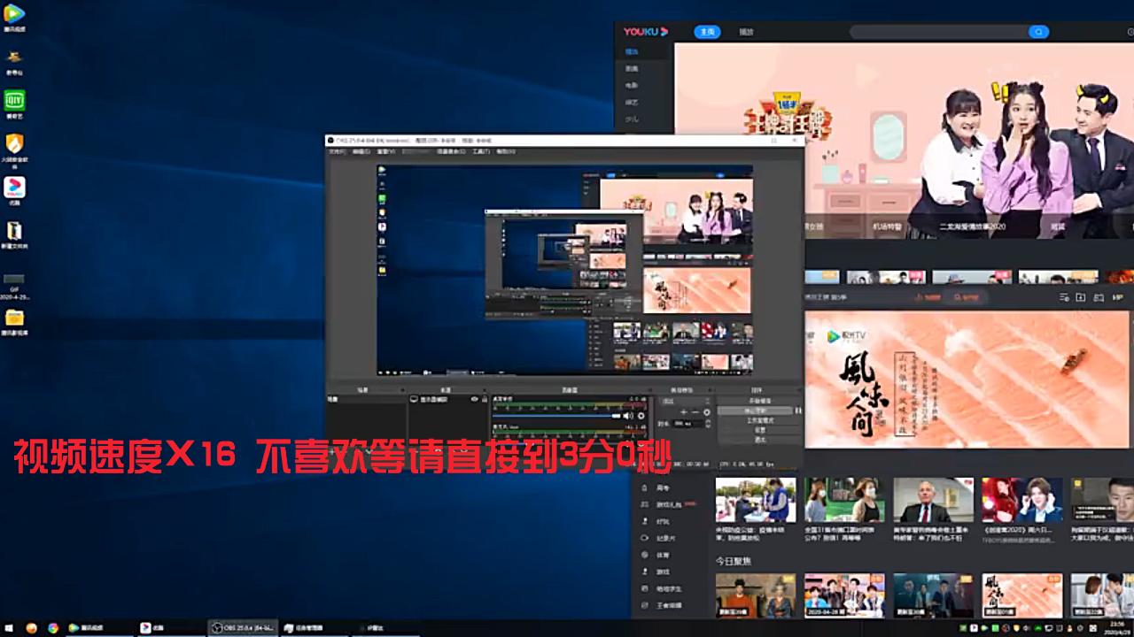Viewport: 1134px width, 637px height.
Task: Switch to the OBS taskbar button
Action: [x=243, y=628]
